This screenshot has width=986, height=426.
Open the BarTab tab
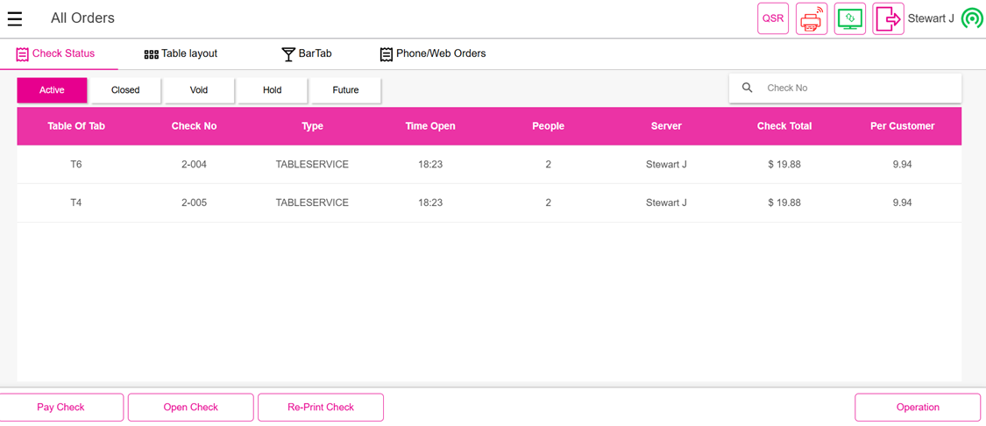pyautogui.click(x=306, y=54)
